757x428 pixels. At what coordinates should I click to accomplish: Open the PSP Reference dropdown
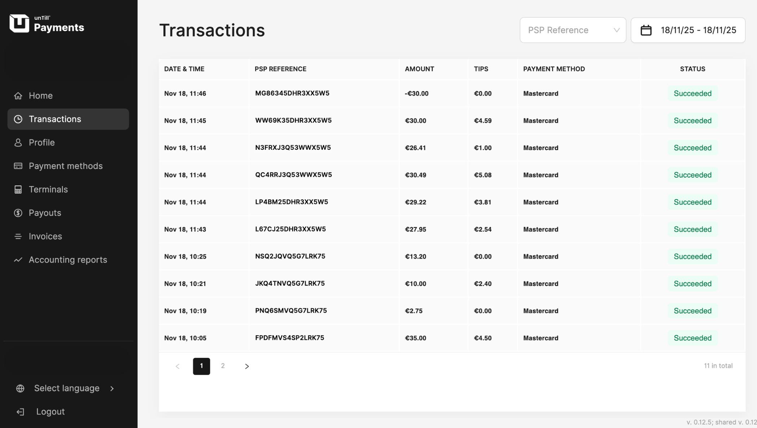click(x=573, y=30)
